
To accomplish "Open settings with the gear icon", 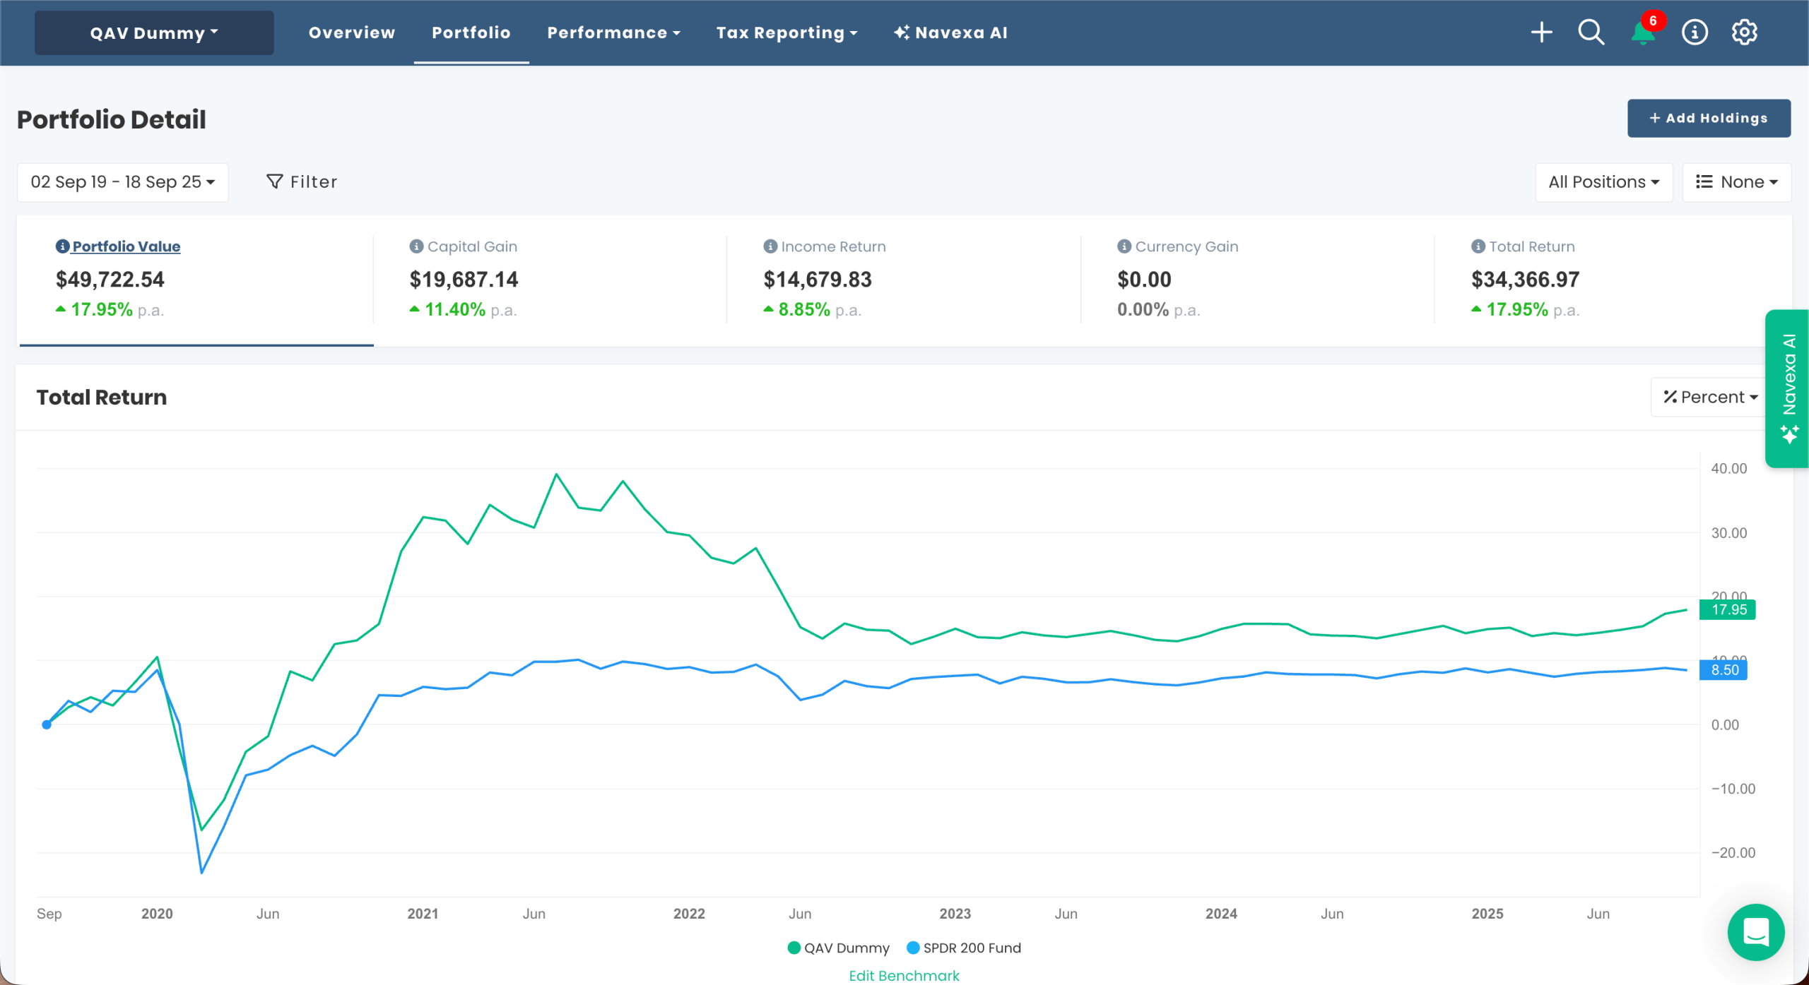I will tap(1744, 32).
